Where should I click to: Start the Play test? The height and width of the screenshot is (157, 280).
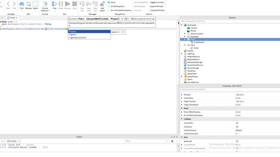tap(55, 4)
